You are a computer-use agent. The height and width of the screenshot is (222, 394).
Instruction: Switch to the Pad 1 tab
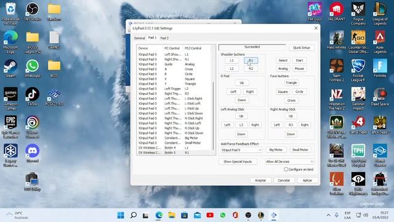(152, 38)
